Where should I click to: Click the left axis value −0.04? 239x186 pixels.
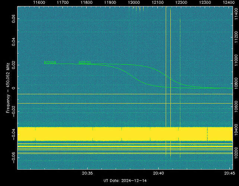pyautogui.click(x=13, y=135)
